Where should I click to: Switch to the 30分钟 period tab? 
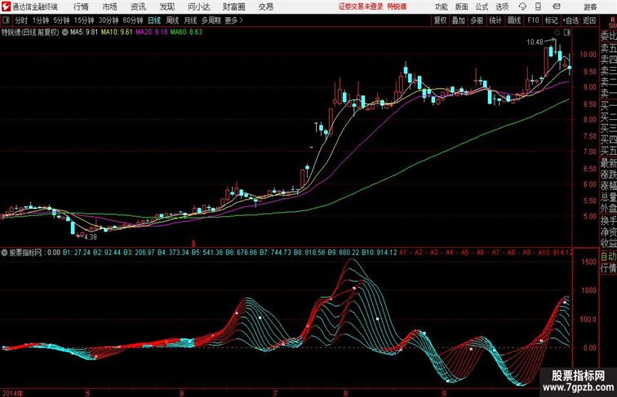point(109,20)
